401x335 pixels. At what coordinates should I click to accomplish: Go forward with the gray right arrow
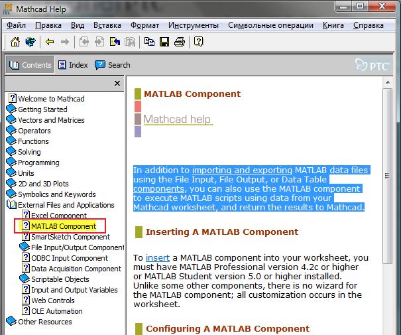[65, 41]
